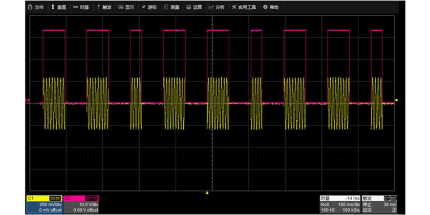430x215 pixels.
Task: Open the 文件 (File) menu
Action: click(x=37, y=8)
